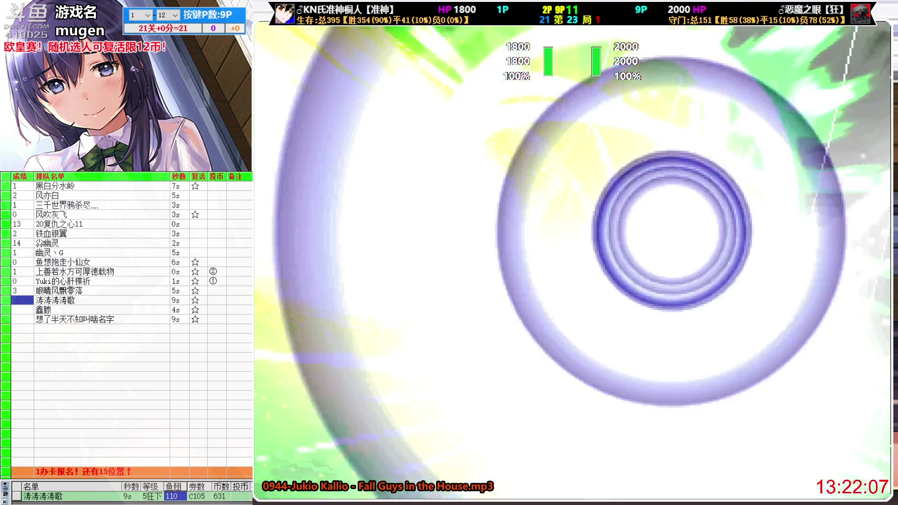Select queue entry 三千世界鸦杀尽
This screenshot has width=898, height=505.
pyautogui.click(x=67, y=205)
